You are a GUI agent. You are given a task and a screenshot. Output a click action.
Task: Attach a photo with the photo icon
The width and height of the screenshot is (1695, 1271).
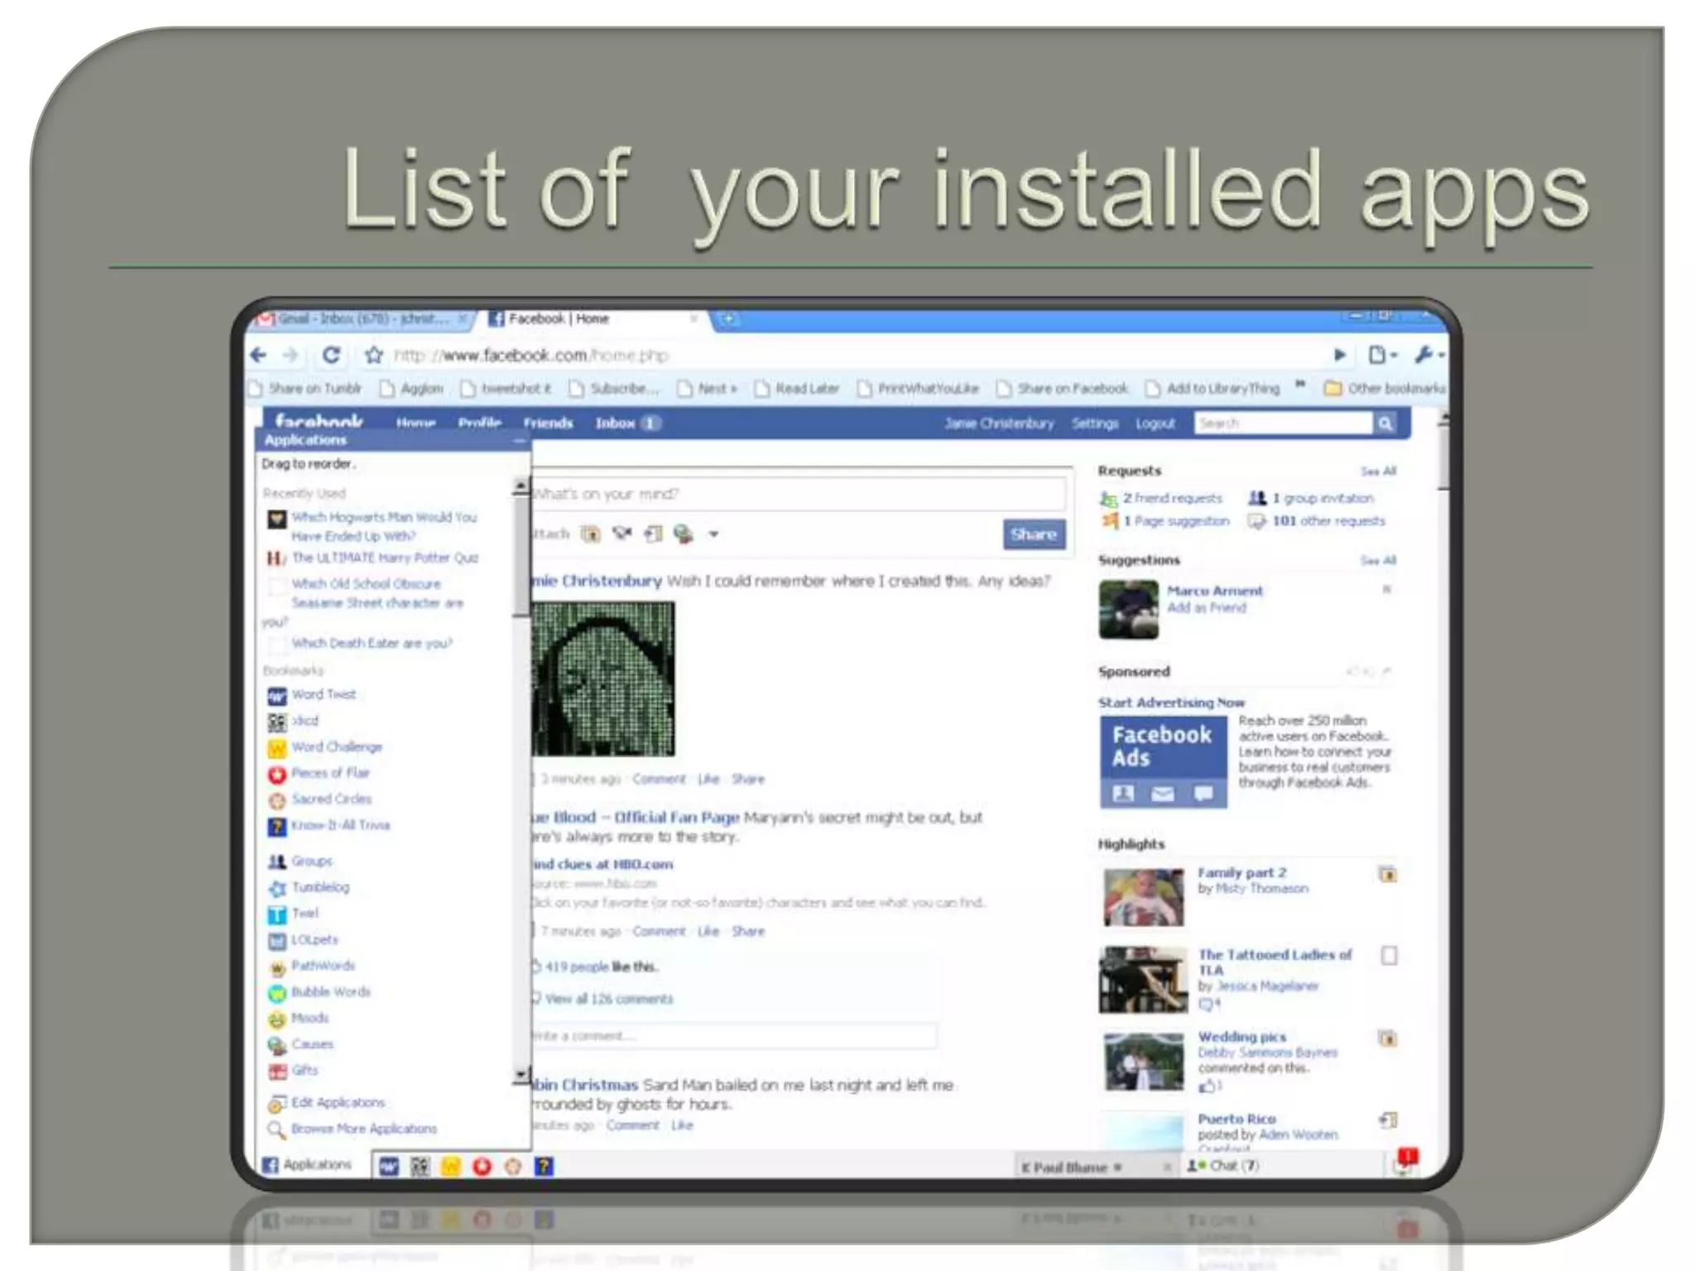pos(590,535)
